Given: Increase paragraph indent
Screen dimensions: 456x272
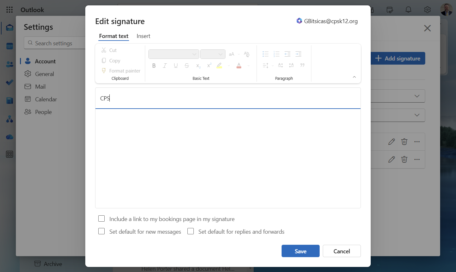Looking at the screenshot, I should pyautogui.click(x=298, y=54).
